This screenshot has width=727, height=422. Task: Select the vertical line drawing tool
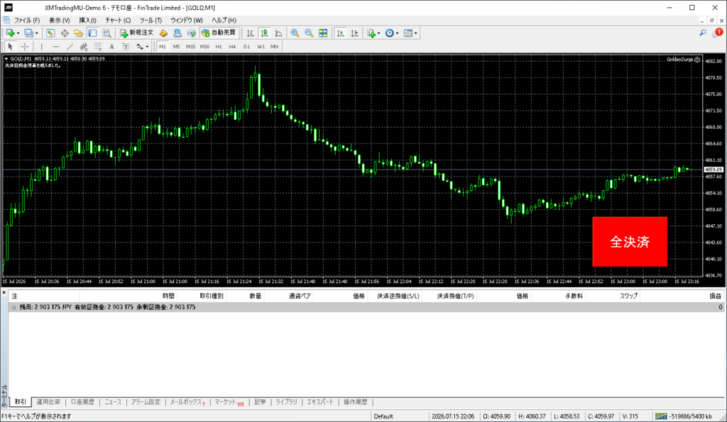[x=41, y=46]
